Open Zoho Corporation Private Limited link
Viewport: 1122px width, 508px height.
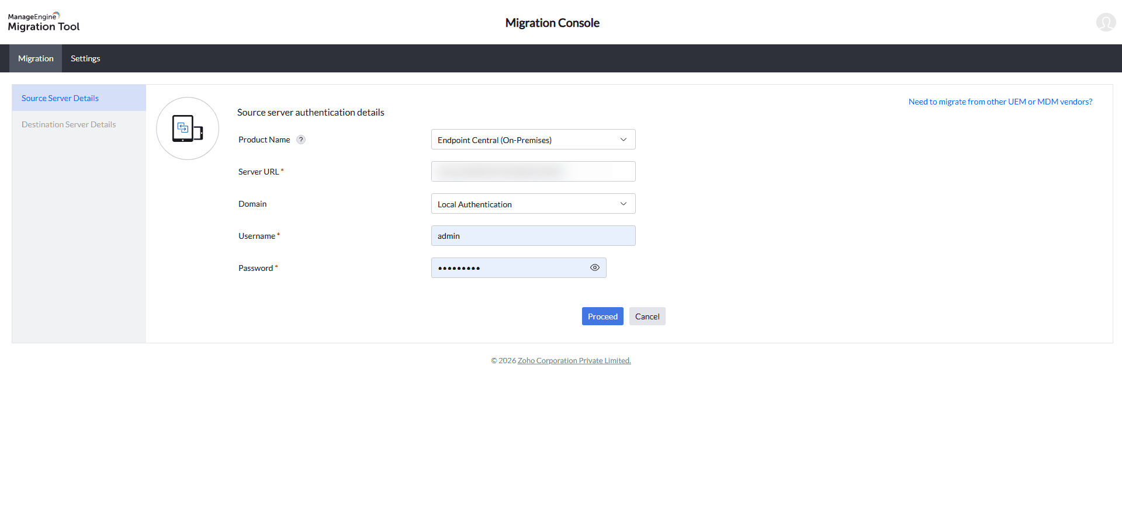(574, 360)
